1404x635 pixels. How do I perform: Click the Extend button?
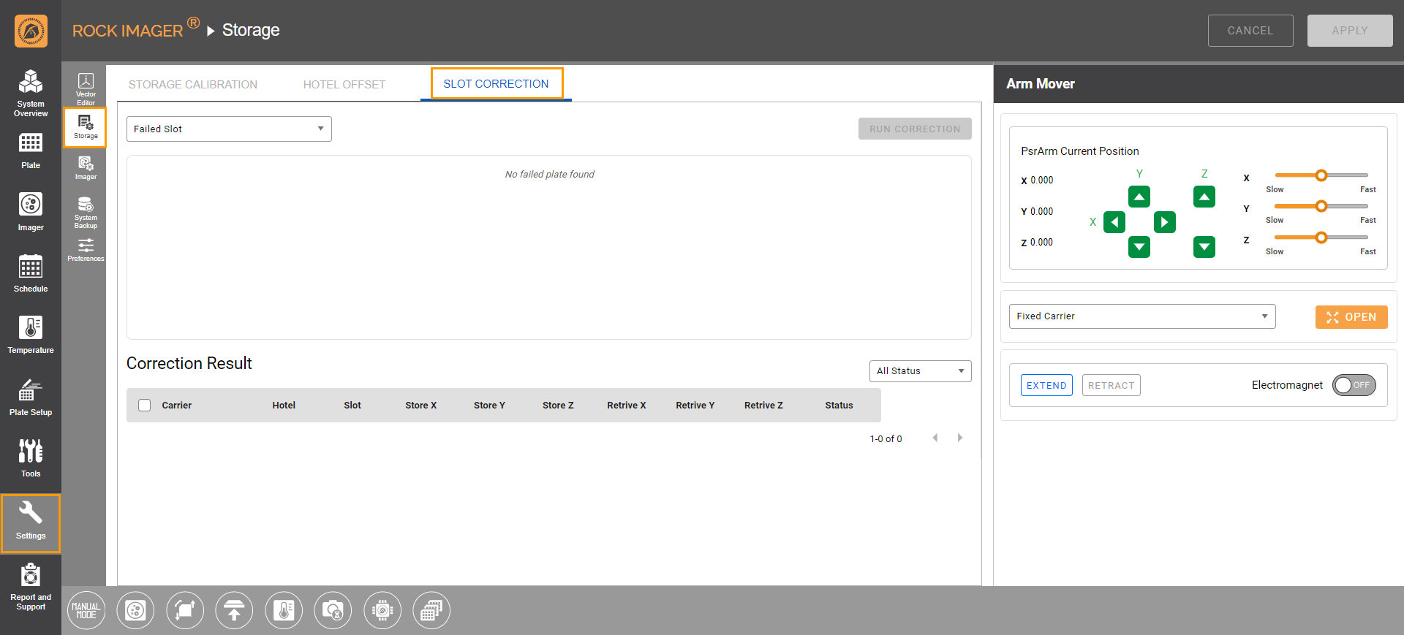click(x=1046, y=385)
